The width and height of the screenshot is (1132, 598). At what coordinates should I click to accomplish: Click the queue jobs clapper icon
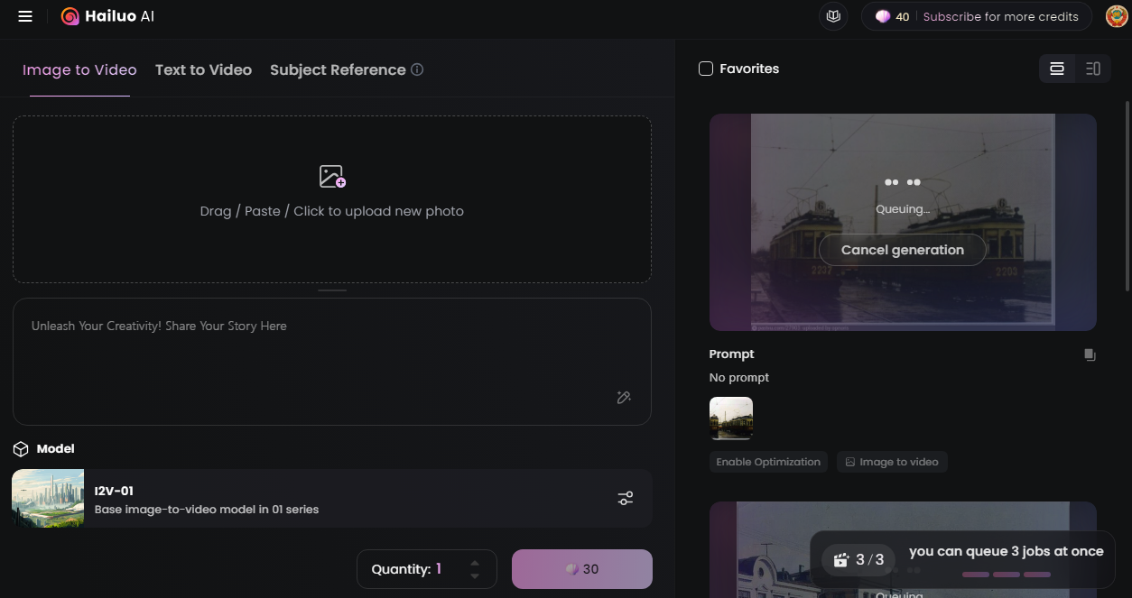coord(840,560)
